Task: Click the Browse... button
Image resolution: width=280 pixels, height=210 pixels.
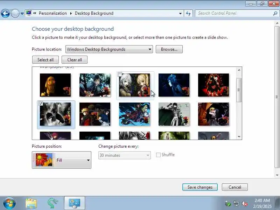Action: (169, 49)
